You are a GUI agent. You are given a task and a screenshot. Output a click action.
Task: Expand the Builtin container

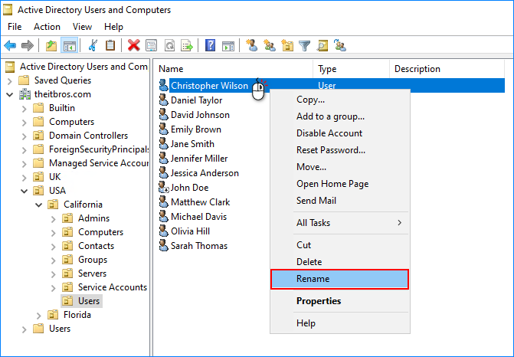24,108
